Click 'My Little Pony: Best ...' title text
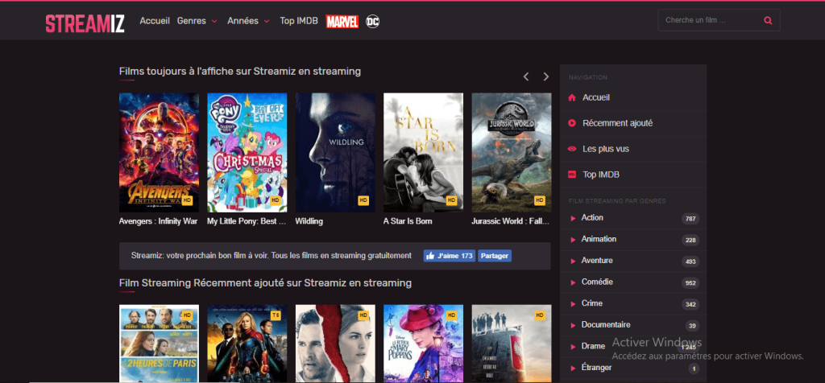The width and height of the screenshot is (825, 383). click(x=247, y=222)
